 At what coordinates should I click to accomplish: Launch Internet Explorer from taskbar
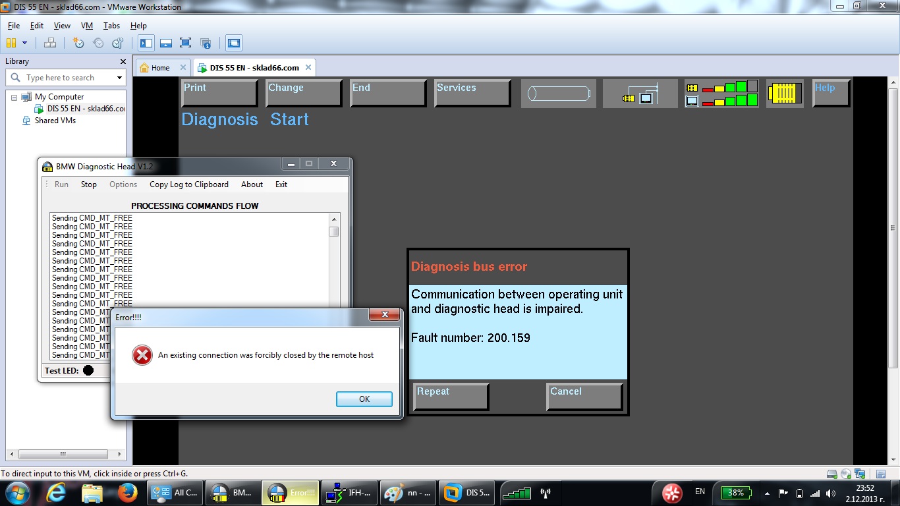click(57, 493)
